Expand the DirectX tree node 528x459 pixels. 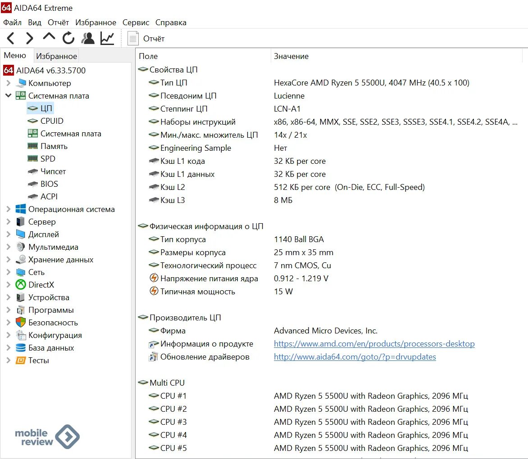coord(9,284)
